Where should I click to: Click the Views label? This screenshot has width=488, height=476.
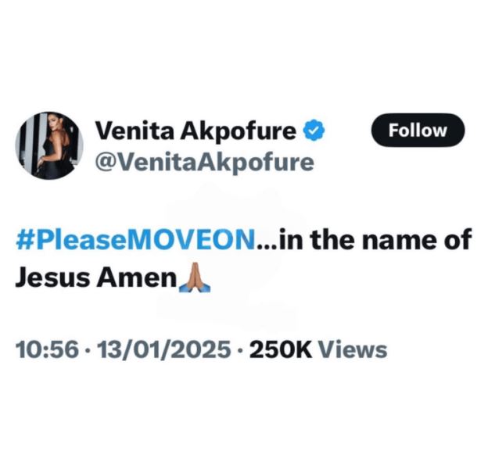tap(353, 349)
